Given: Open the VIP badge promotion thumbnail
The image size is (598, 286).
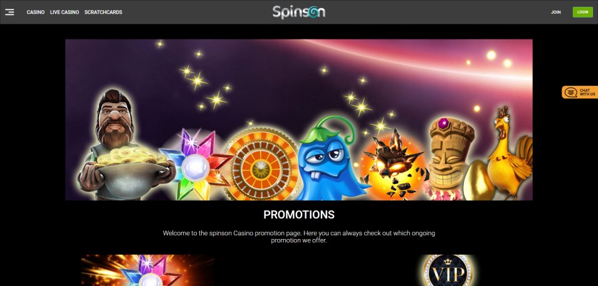Looking at the screenshot, I should [448, 270].
